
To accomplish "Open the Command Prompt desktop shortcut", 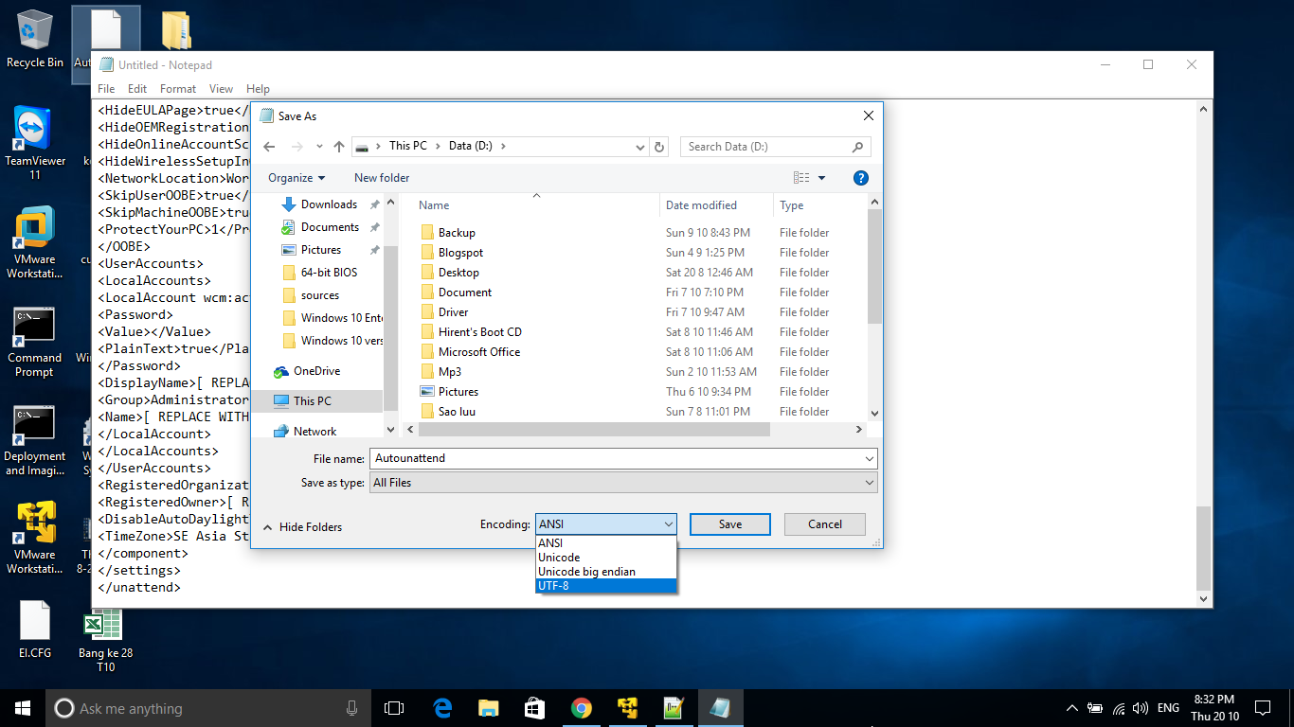I will 35,341.
